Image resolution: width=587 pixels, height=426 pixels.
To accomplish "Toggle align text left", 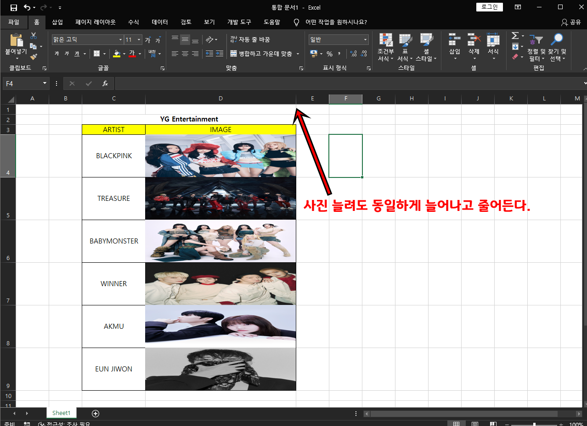I will (175, 54).
